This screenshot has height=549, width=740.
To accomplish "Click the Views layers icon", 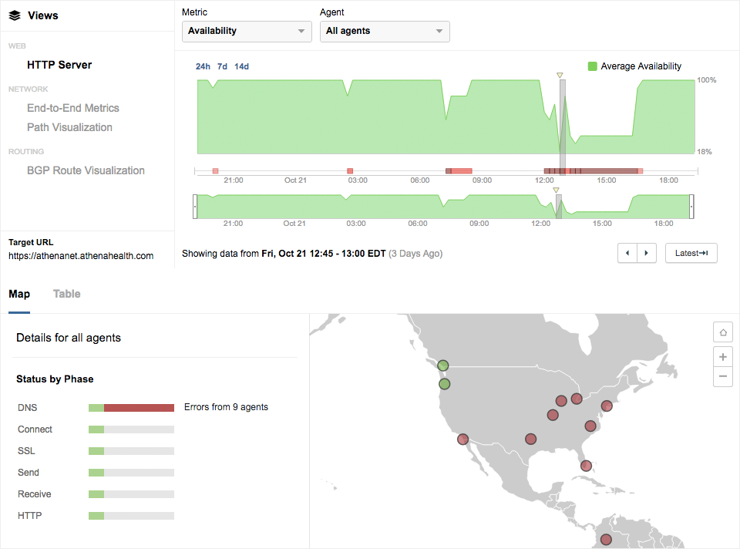I will click(x=15, y=15).
